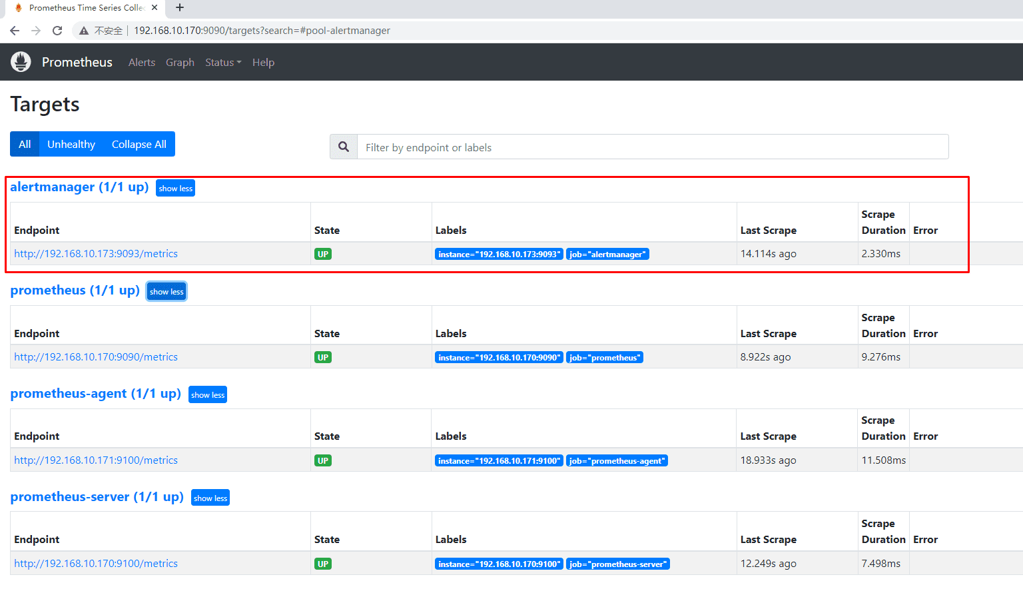The height and width of the screenshot is (611, 1023).
Task: Click the browser forward arrow
Action: pos(36,31)
